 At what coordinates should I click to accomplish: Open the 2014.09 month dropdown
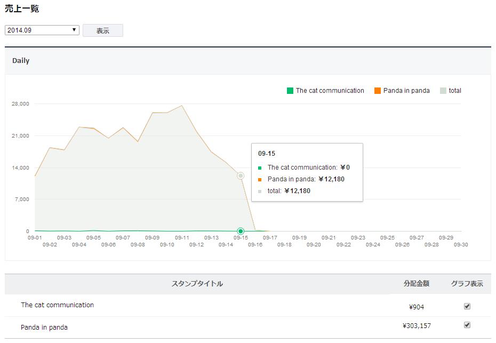tap(42, 30)
